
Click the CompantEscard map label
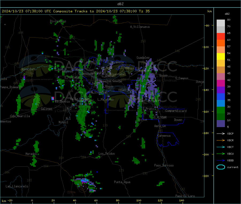point(176,111)
